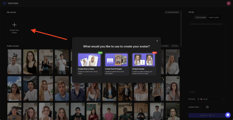Click the Create from a Video preview image
The height and width of the screenshot is (120, 233).
[89, 60]
